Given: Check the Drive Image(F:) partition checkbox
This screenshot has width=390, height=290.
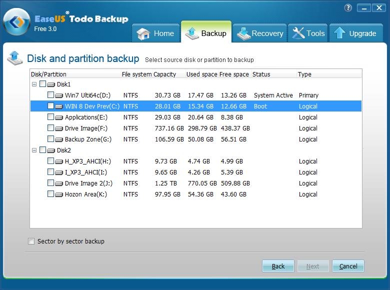Looking at the screenshot, I should [x=50, y=128].
